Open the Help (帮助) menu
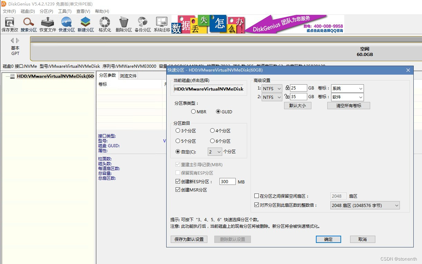422x264 pixels. coord(102,11)
